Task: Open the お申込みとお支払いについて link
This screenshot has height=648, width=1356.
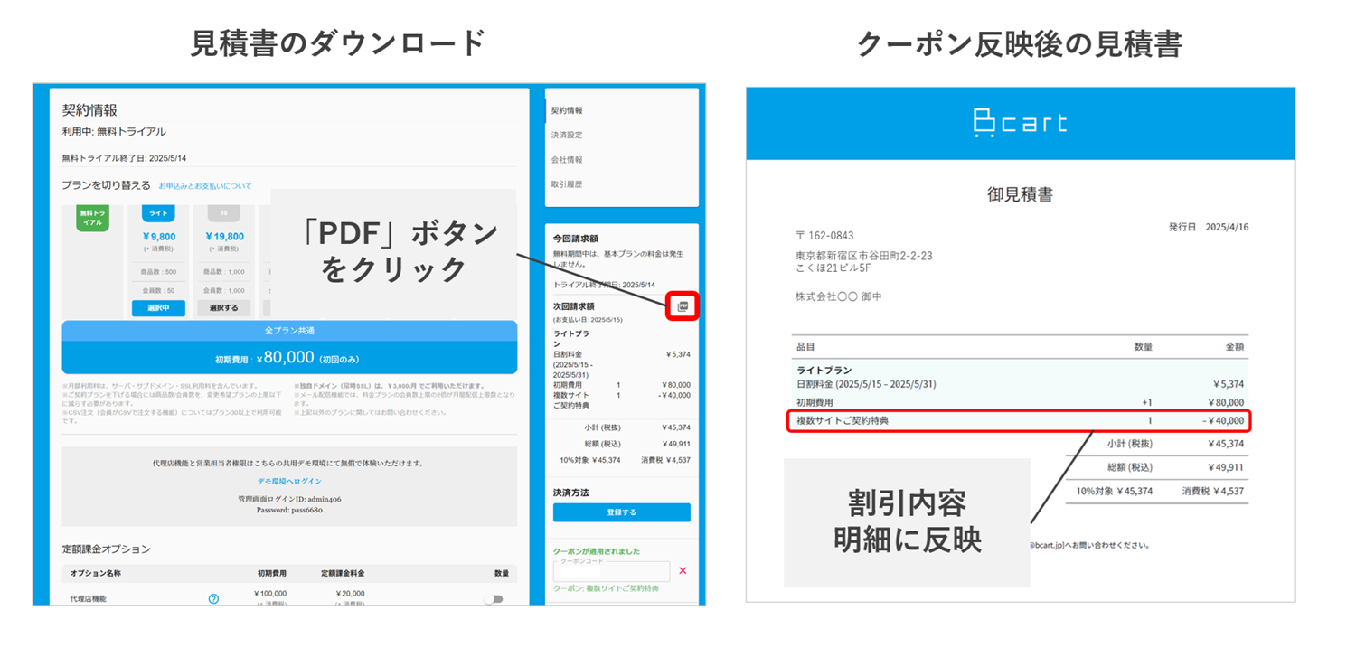Action: 205,186
